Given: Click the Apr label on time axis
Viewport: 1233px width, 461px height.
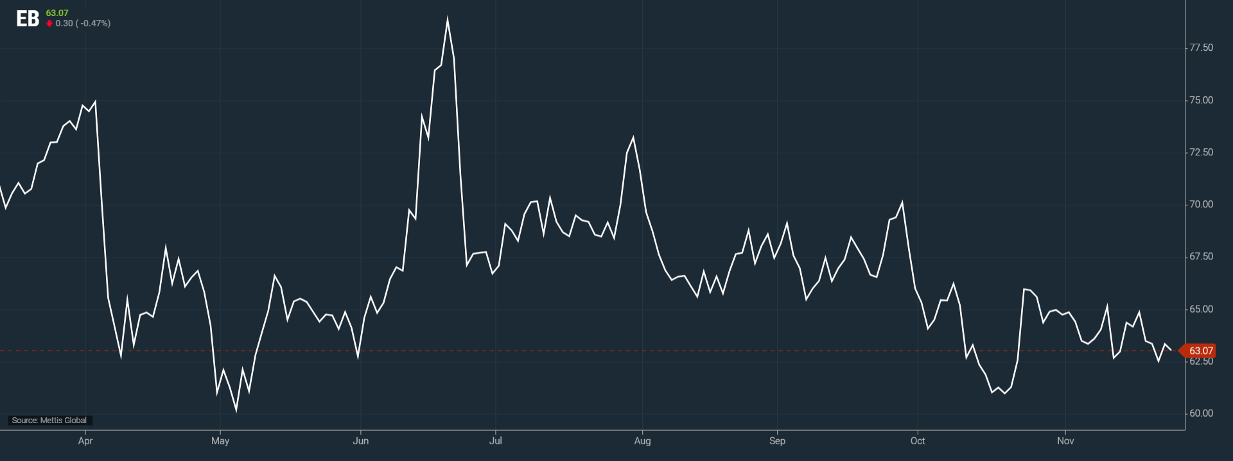Looking at the screenshot, I should pyautogui.click(x=85, y=440).
